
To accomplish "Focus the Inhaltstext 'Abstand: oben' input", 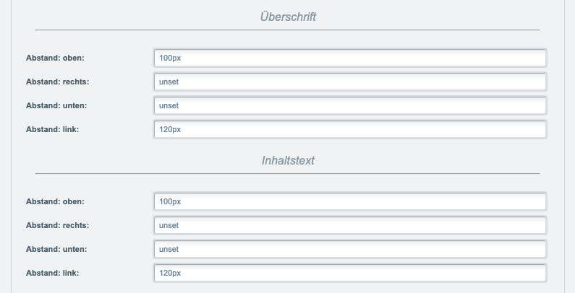I will click(350, 201).
